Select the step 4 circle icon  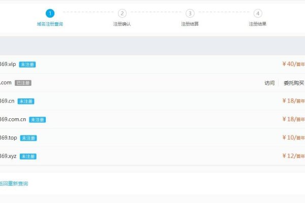coord(258,13)
